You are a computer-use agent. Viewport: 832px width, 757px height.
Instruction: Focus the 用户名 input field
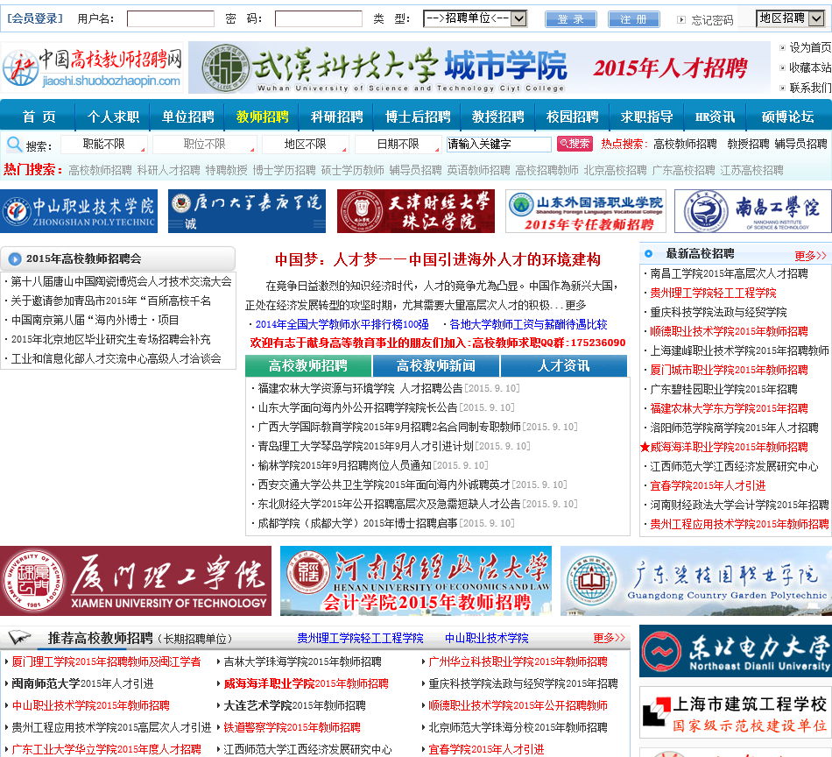tap(170, 19)
